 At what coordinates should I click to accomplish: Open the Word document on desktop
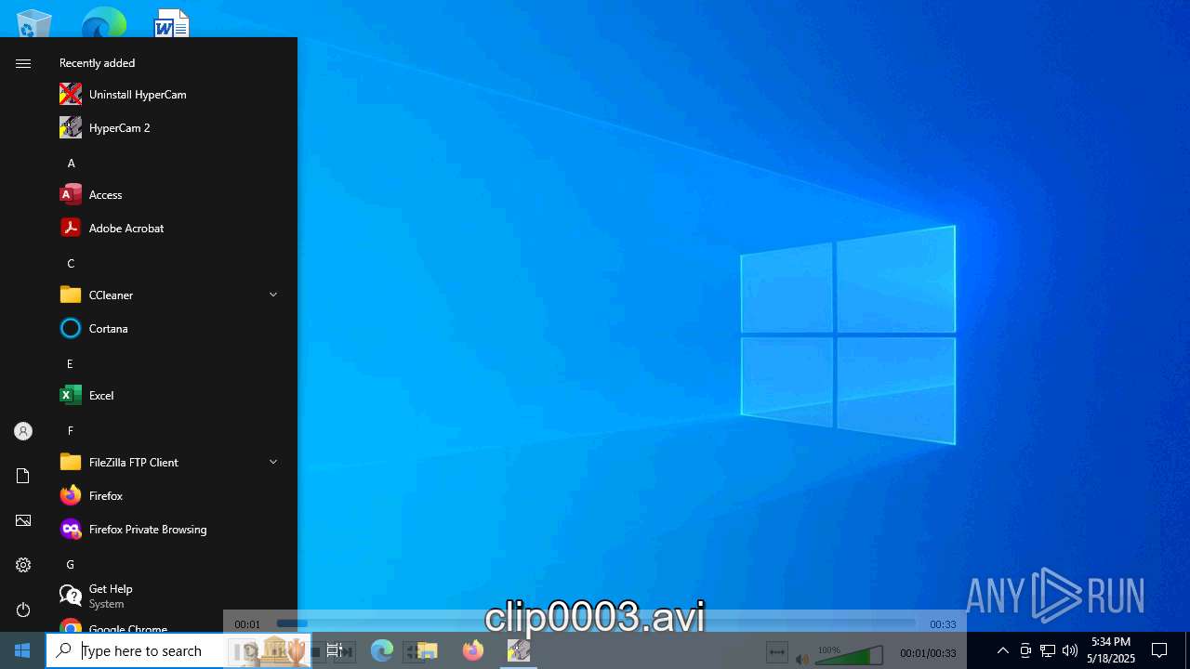pos(172,22)
